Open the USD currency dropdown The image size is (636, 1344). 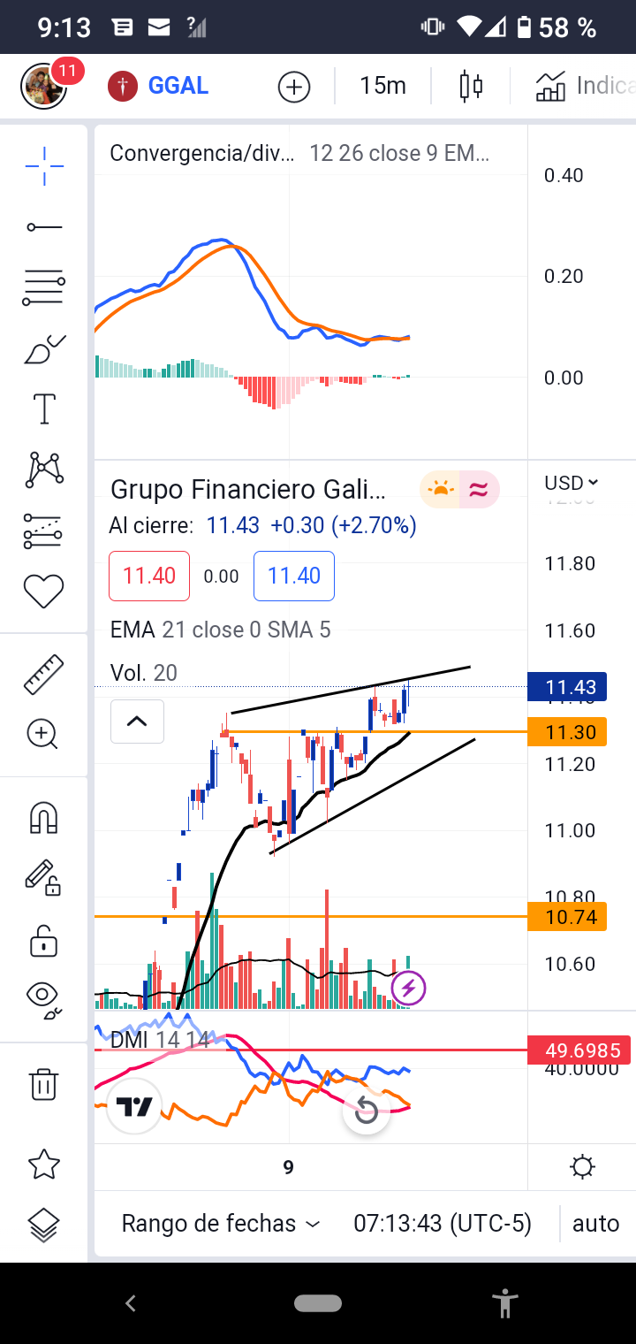pyautogui.click(x=572, y=483)
